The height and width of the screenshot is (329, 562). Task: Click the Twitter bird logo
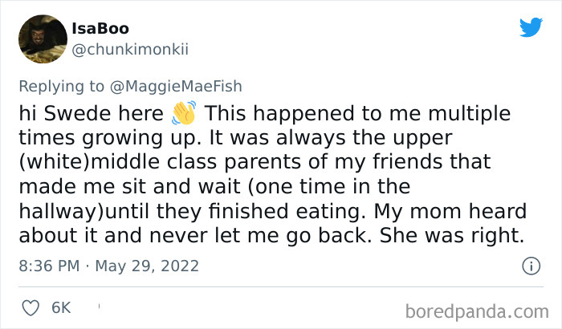531,28
